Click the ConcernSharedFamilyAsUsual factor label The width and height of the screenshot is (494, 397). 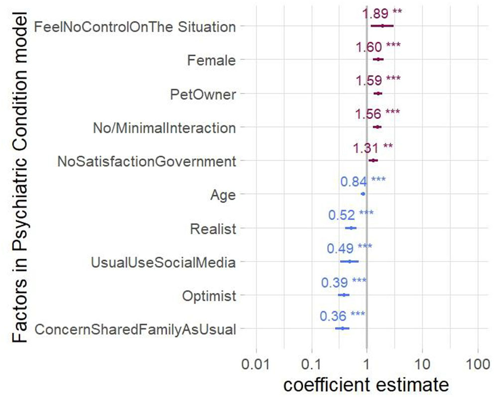(x=135, y=329)
